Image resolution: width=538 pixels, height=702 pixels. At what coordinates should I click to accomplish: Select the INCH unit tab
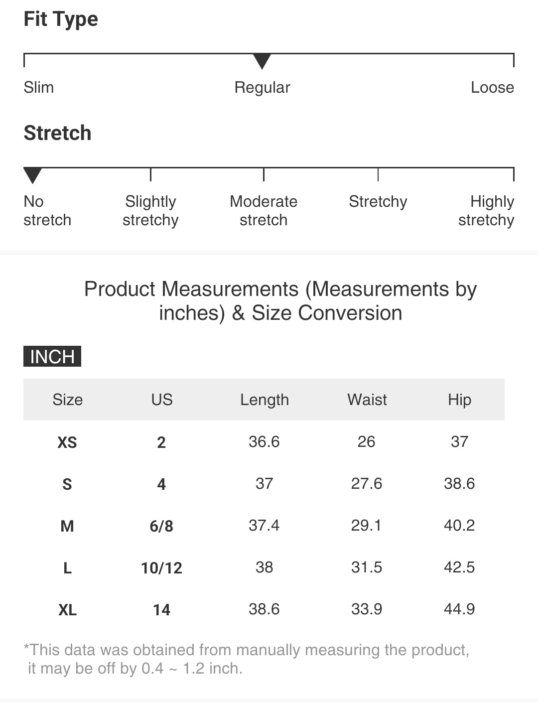52,356
